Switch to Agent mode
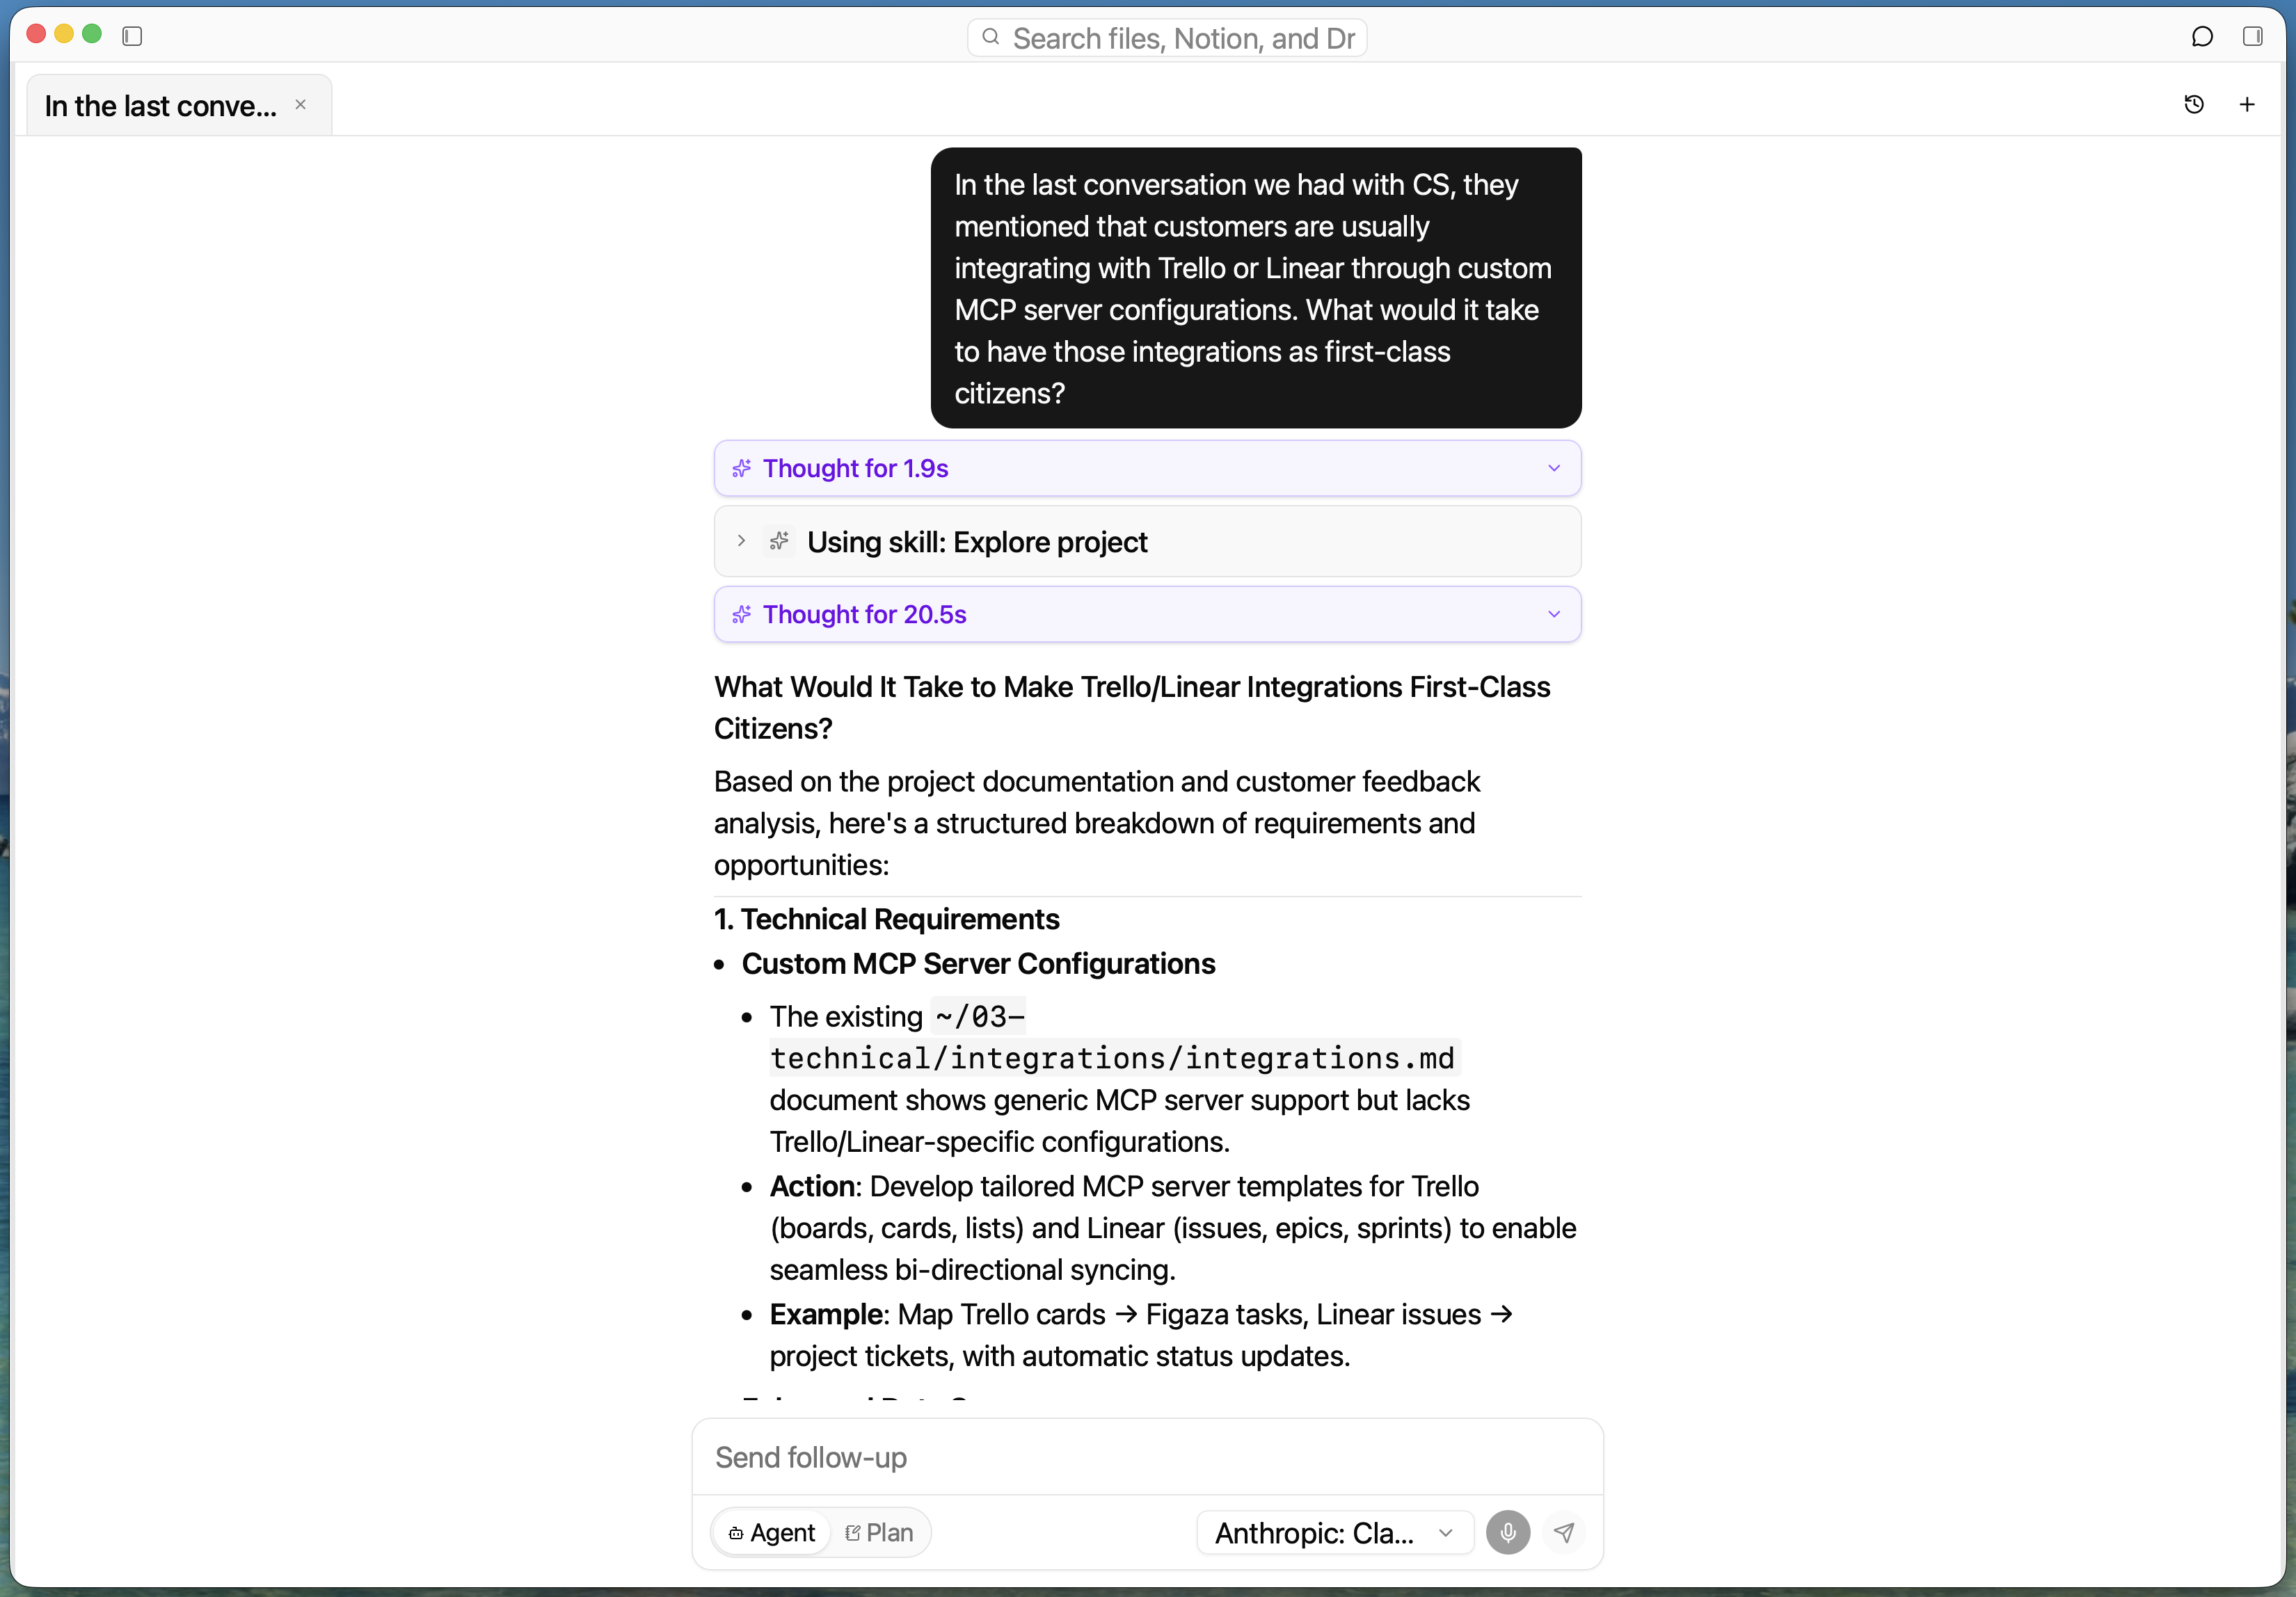 point(772,1532)
